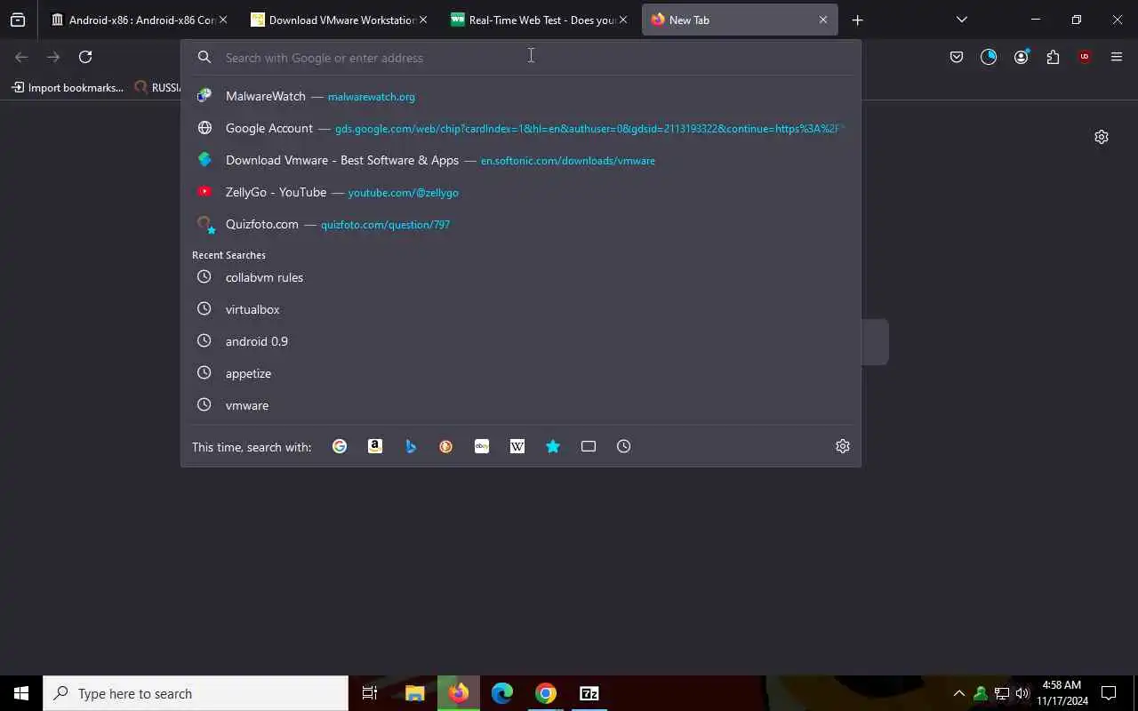Viewport: 1138px width, 711px height.
Task: Search open tabs via the tabs icon
Action: coord(589,446)
